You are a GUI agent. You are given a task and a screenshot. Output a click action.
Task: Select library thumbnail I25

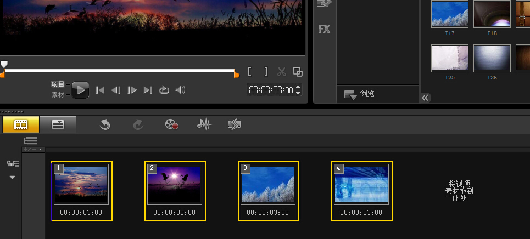coord(449,59)
